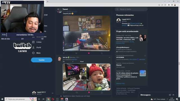Open Mais in the sidebar menu
The width and height of the screenshot is (180, 101).
tap(39, 53)
